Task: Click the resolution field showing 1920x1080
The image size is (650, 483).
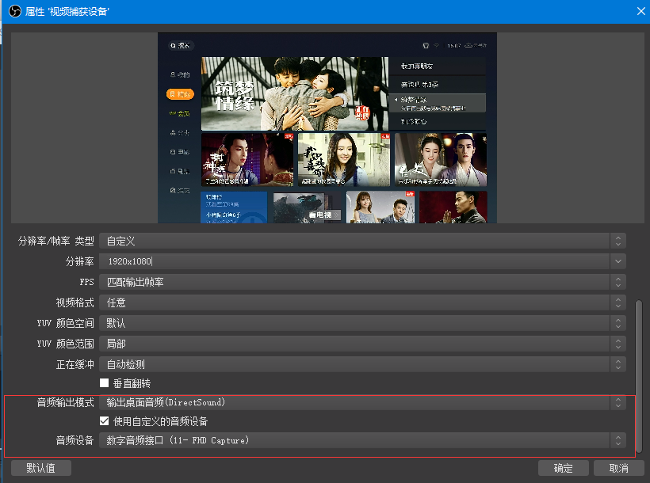Action: (354, 261)
